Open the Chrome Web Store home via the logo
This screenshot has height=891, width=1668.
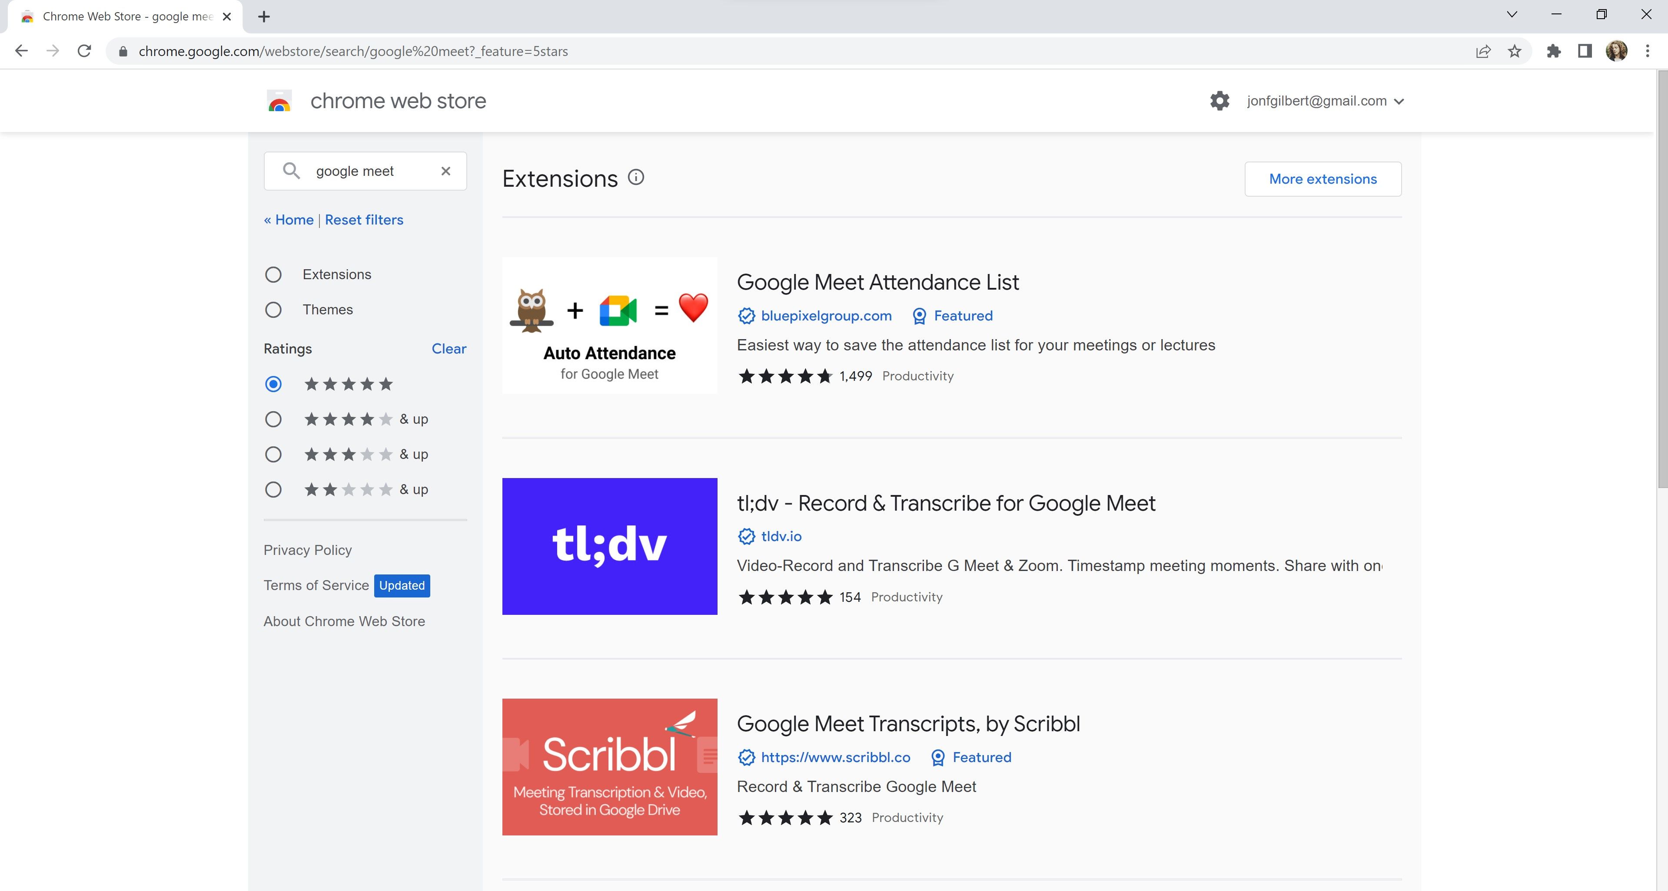pos(279,101)
